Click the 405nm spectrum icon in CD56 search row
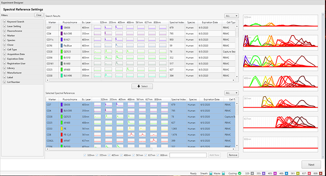The width and height of the screenshot is (326, 176). coord(119,57)
